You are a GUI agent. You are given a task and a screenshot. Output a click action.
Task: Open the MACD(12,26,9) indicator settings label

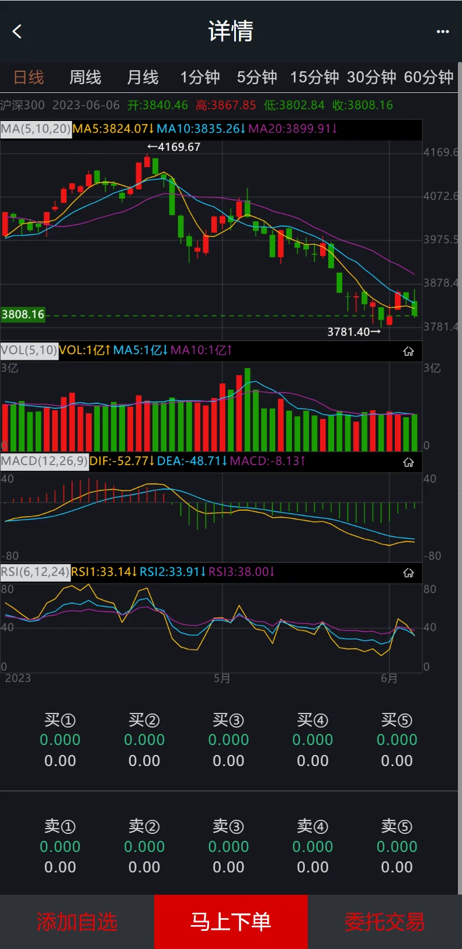(44, 461)
